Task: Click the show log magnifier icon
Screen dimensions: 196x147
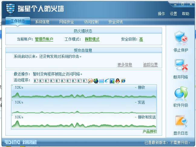Action: tap(181, 121)
